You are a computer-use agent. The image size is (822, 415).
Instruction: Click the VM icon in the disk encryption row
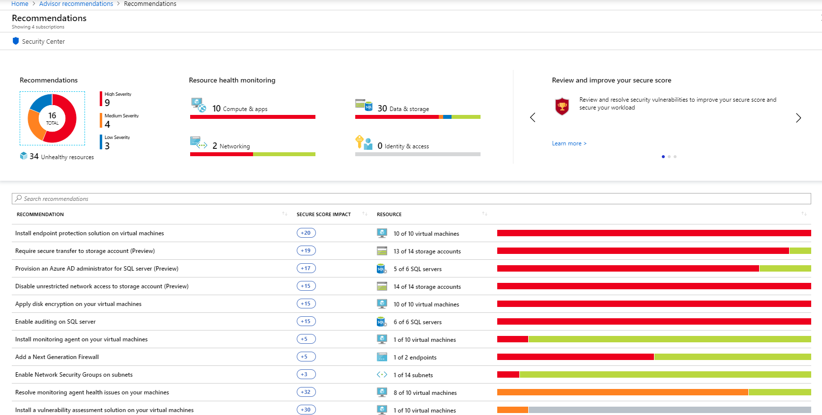click(382, 304)
